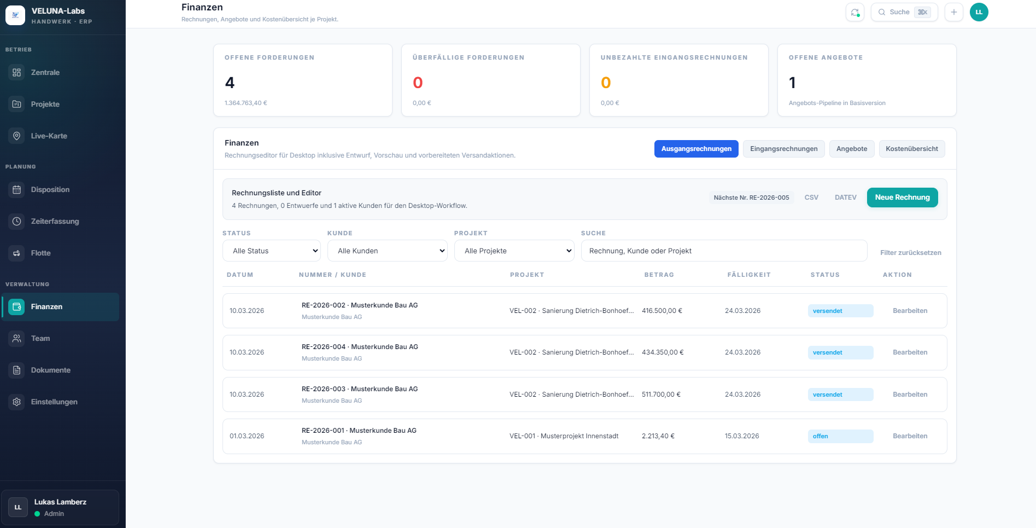Image resolution: width=1036 pixels, height=528 pixels.
Task: Open Einstellungen via the gear icon
Action: click(16, 402)
